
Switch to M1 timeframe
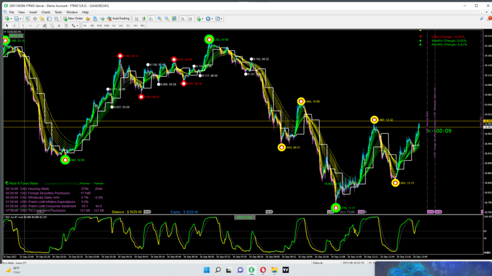[x=85, y=26]
